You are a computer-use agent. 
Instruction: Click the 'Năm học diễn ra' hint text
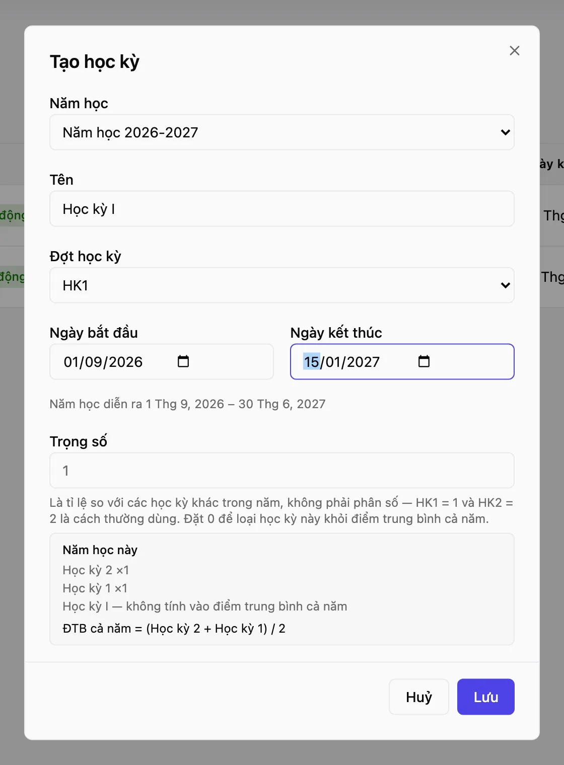click(x=187, y=404)
